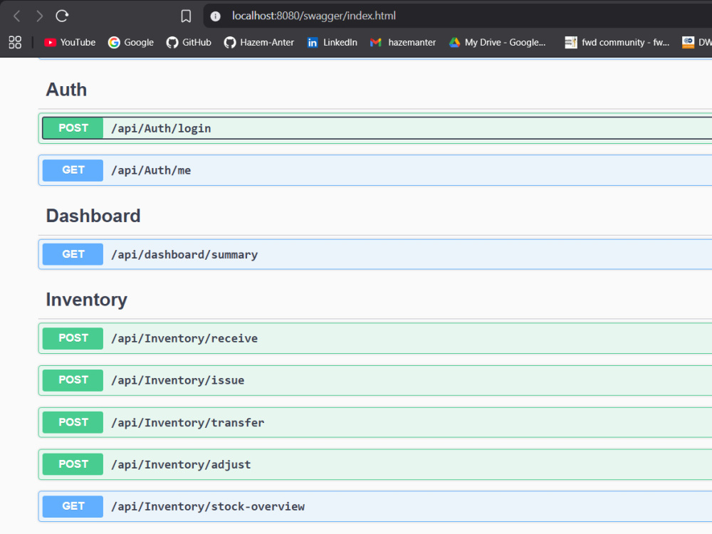712x534 pixels.
Task: Click the POST badge for Auth login
Action: coord(73,128)
